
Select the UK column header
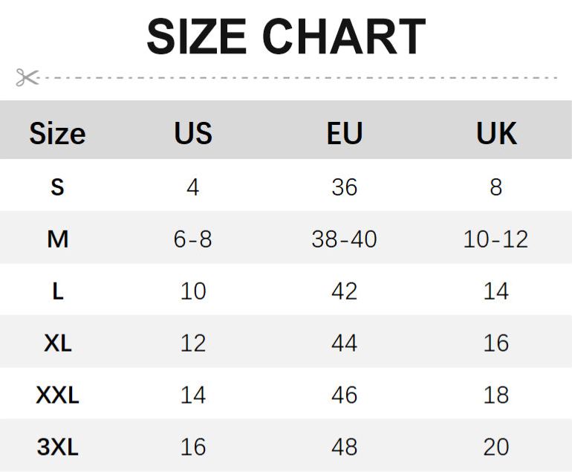click(496, 134)
